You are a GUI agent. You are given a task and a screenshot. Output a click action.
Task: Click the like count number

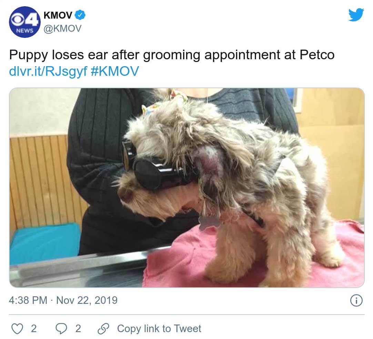pos(34,329)
